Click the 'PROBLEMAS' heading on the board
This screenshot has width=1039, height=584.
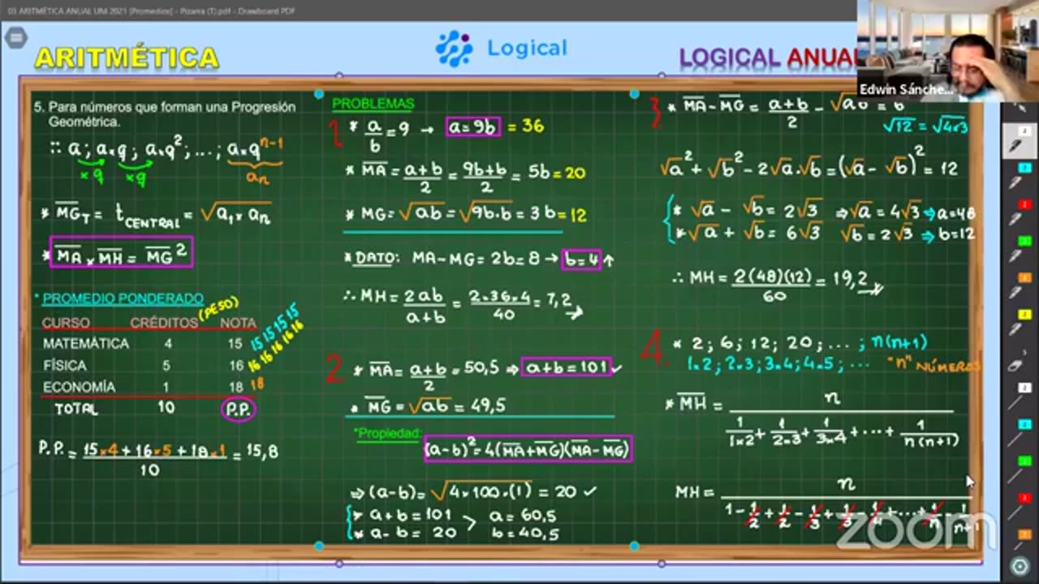tap(373, 104)
